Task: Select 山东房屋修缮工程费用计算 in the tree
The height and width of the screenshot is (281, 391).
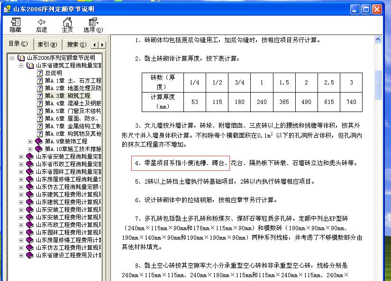Action: tap(68, 240)
